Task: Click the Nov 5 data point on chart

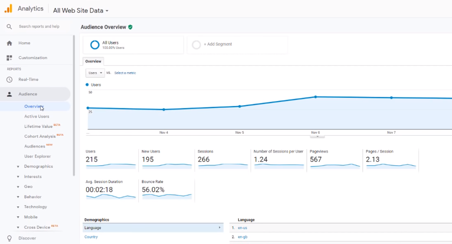Action: (x=239, y=106)
